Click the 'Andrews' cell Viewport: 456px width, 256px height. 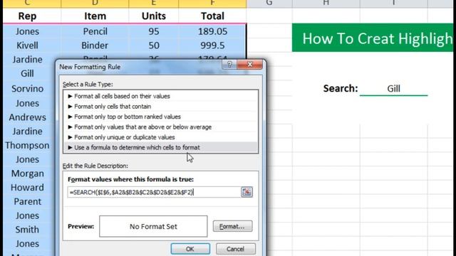27,117
